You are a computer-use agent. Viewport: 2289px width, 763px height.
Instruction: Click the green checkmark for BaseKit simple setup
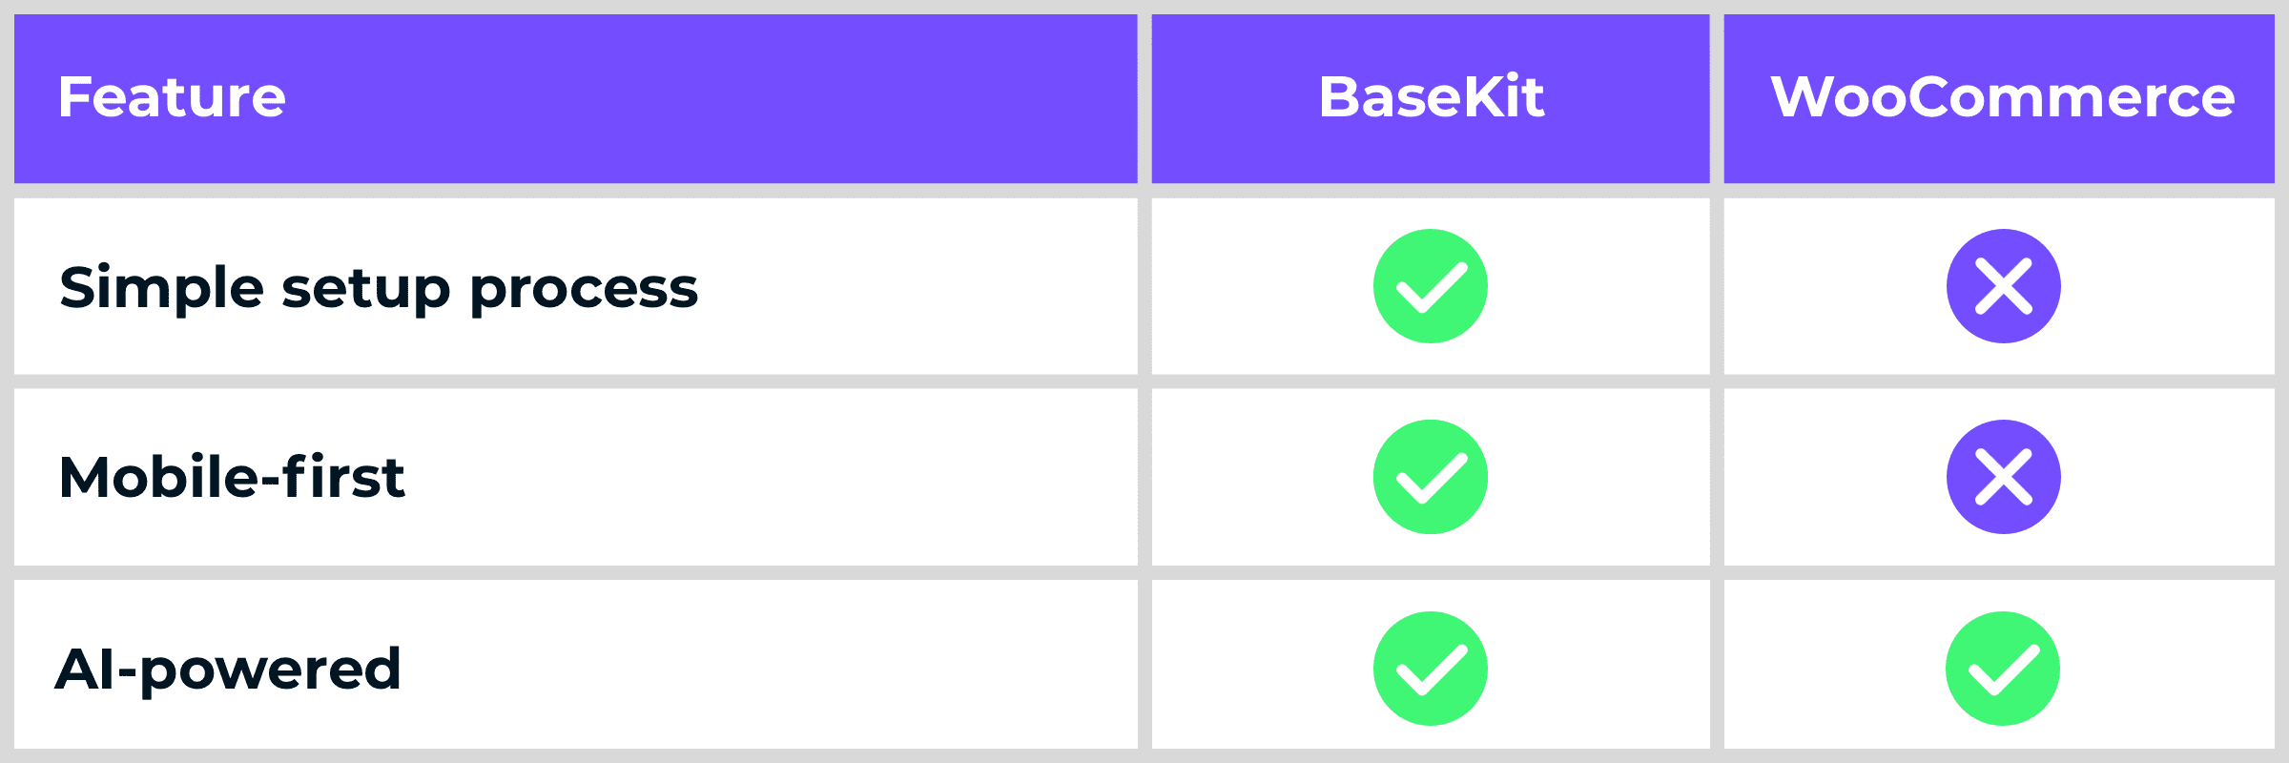click(x=1430, y=286)
